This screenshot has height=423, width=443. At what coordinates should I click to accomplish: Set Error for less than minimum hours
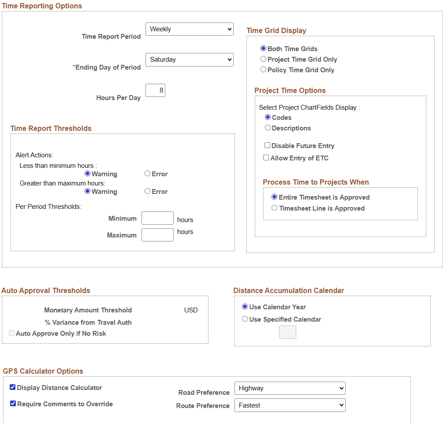click(148, 173)
